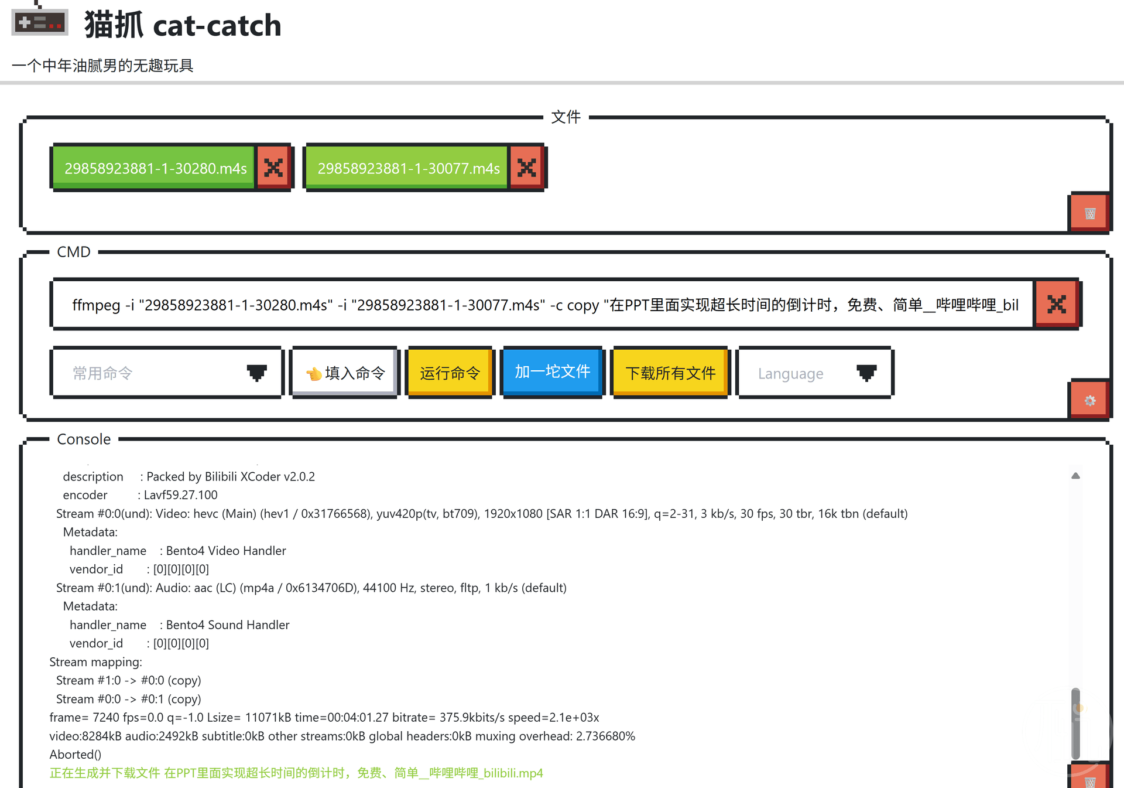Open the 常用命令 dropdown

click(167, 373)
